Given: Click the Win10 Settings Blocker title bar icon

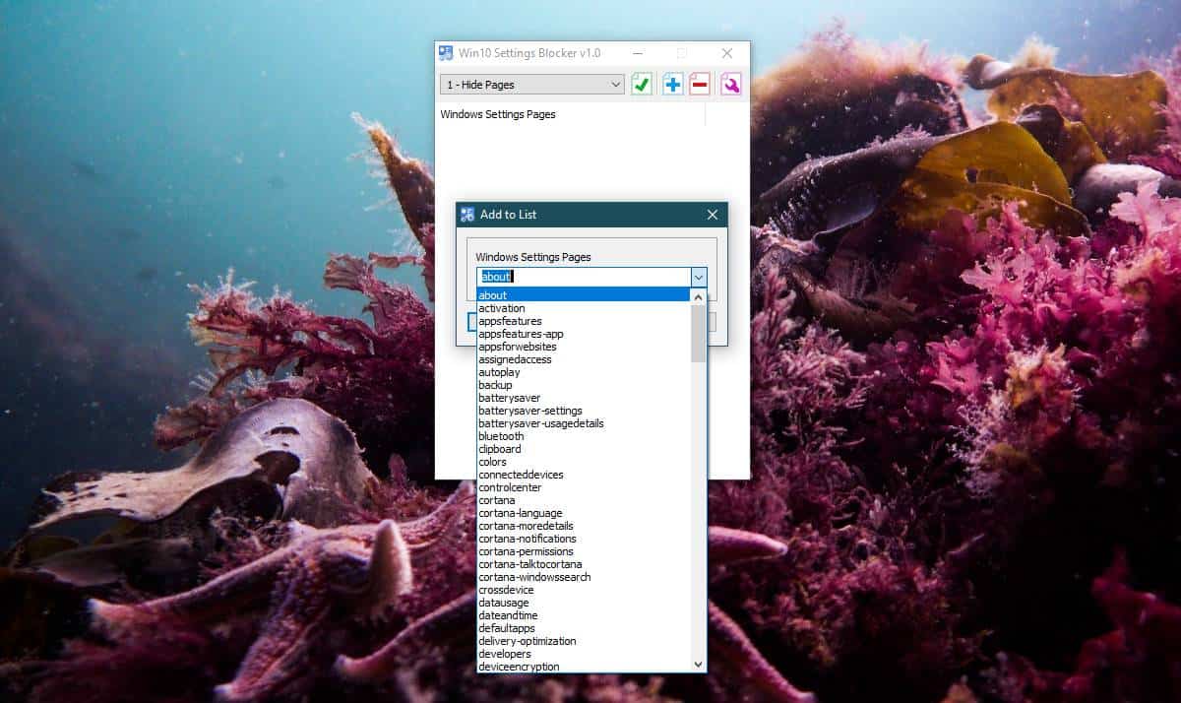Looking at the screenshot, I should click(x=446, y=53).
